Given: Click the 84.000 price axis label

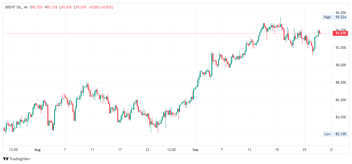Looking at the screenshot, I should coord(341,117).
